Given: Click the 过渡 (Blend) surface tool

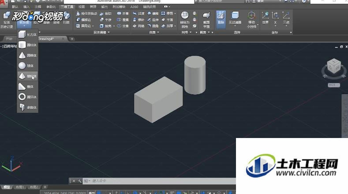Looking at the screenshot, I should point(138,14).
